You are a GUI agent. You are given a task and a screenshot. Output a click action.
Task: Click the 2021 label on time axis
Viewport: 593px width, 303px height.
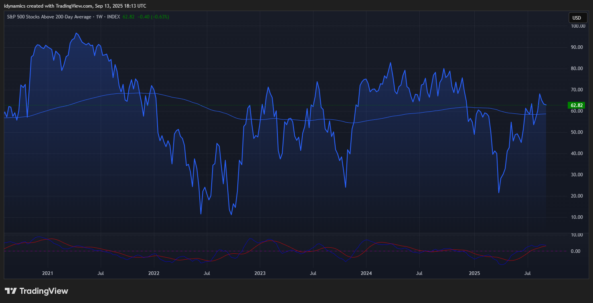coord(48,273)
